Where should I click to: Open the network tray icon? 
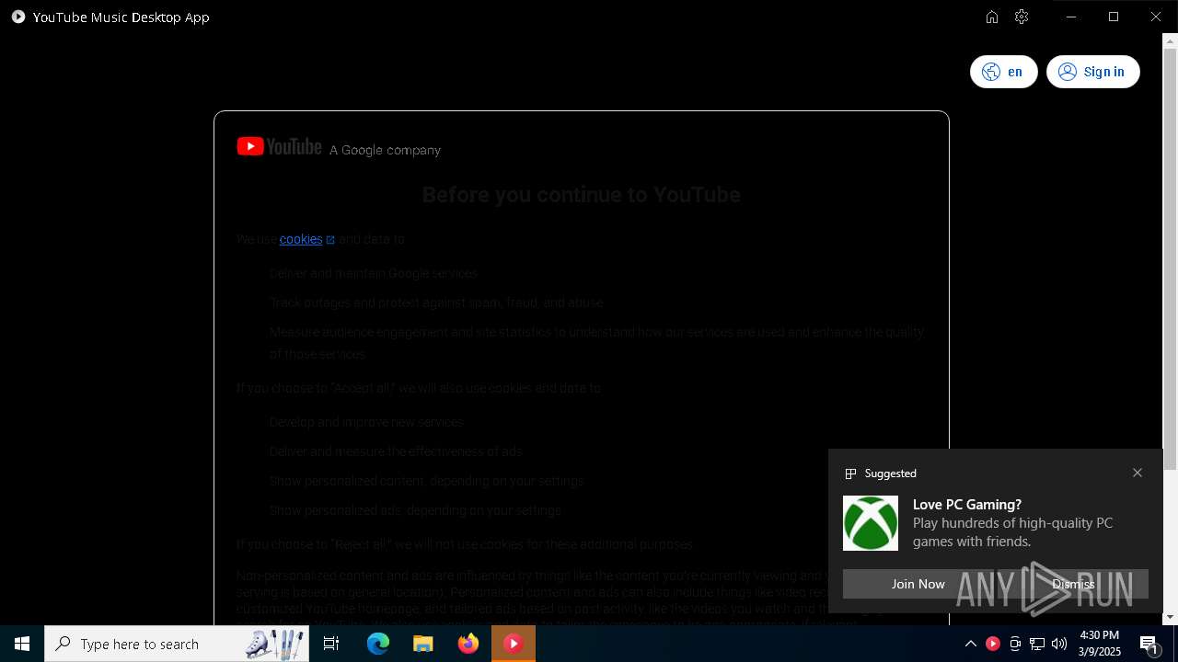coord(1037,644)
